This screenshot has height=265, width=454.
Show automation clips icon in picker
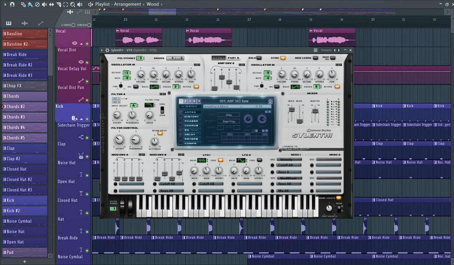[x=41, y=23]
